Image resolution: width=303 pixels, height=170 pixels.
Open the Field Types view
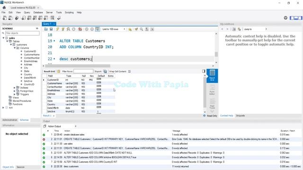[x=212, y=104]
